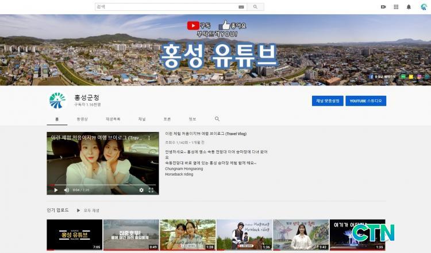Screen dimensions: 431x253
Task: Click the Horseback riding description text
Action: coord(179,174)
